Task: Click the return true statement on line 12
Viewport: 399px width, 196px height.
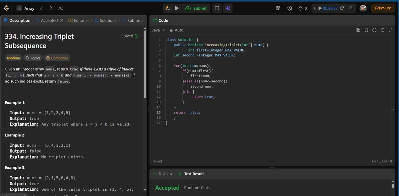Action: 202,97
